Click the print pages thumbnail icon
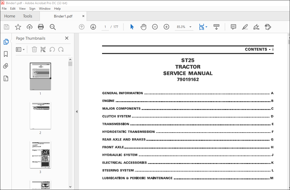 click(x=43, y=49)
